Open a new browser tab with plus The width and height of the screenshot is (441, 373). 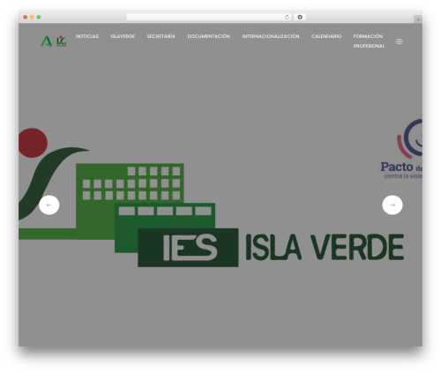pos(418,19)
